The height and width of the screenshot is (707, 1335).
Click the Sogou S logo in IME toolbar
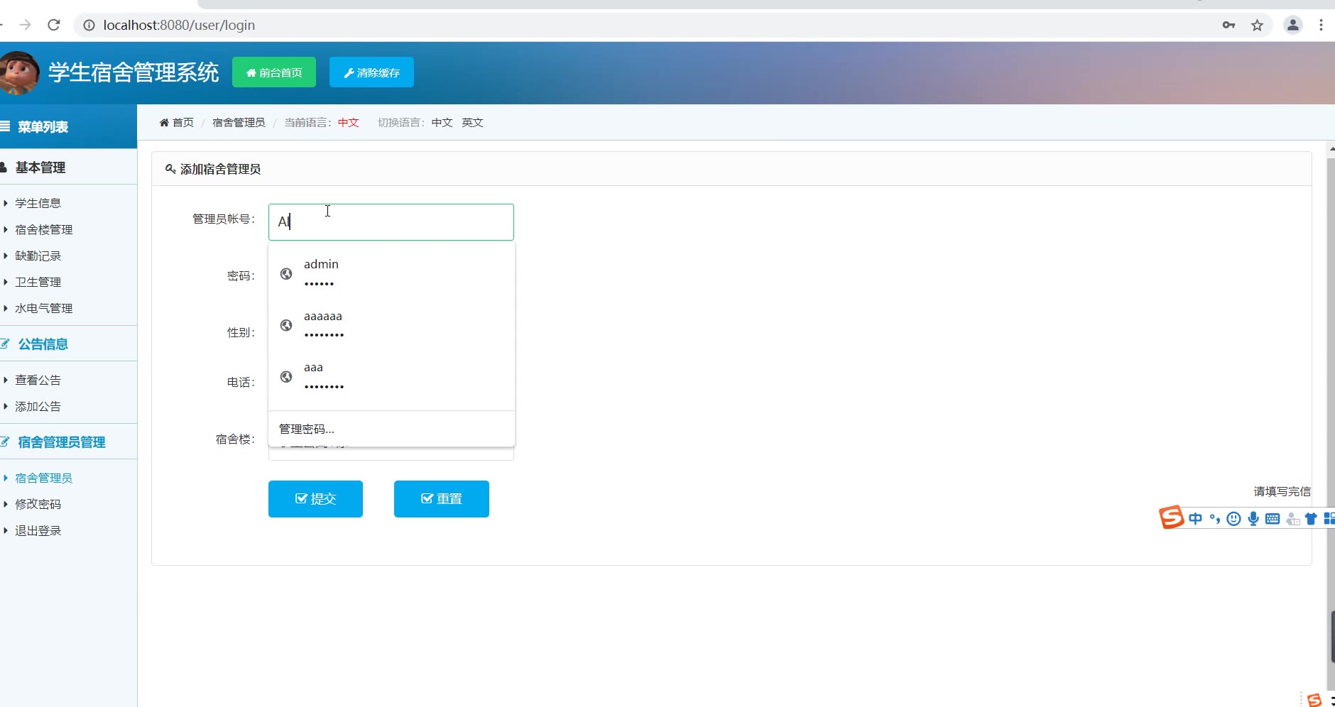coord(1172,517)
